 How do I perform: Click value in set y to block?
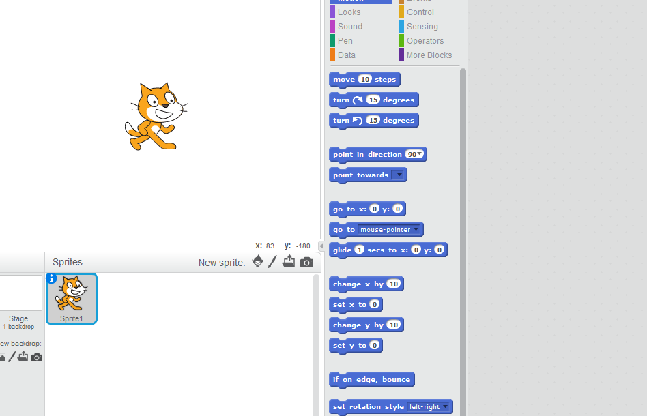click(374, 345)
